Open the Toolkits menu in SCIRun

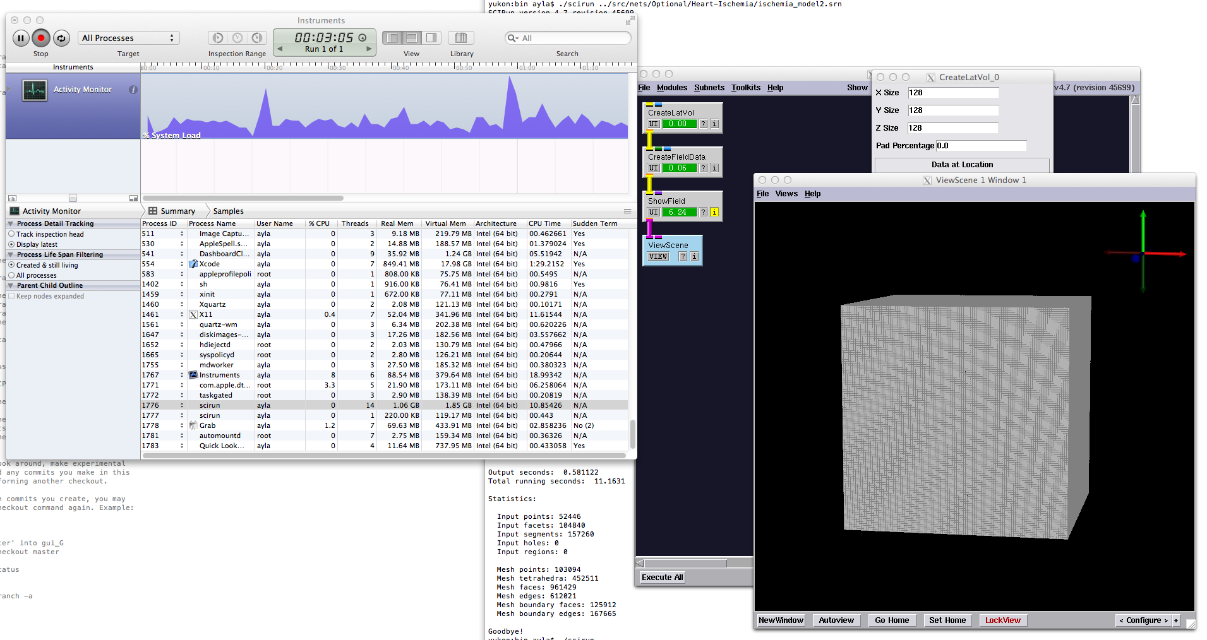pyautogui.click(x=746, y=88)
